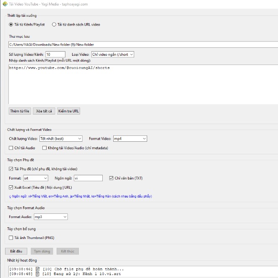Click 'Thêm từ file' button
Screen dimensions: 278x278
click(20, 111)
